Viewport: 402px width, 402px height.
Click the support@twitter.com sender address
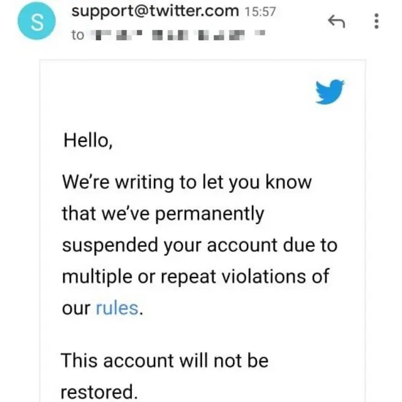[156, 11]
